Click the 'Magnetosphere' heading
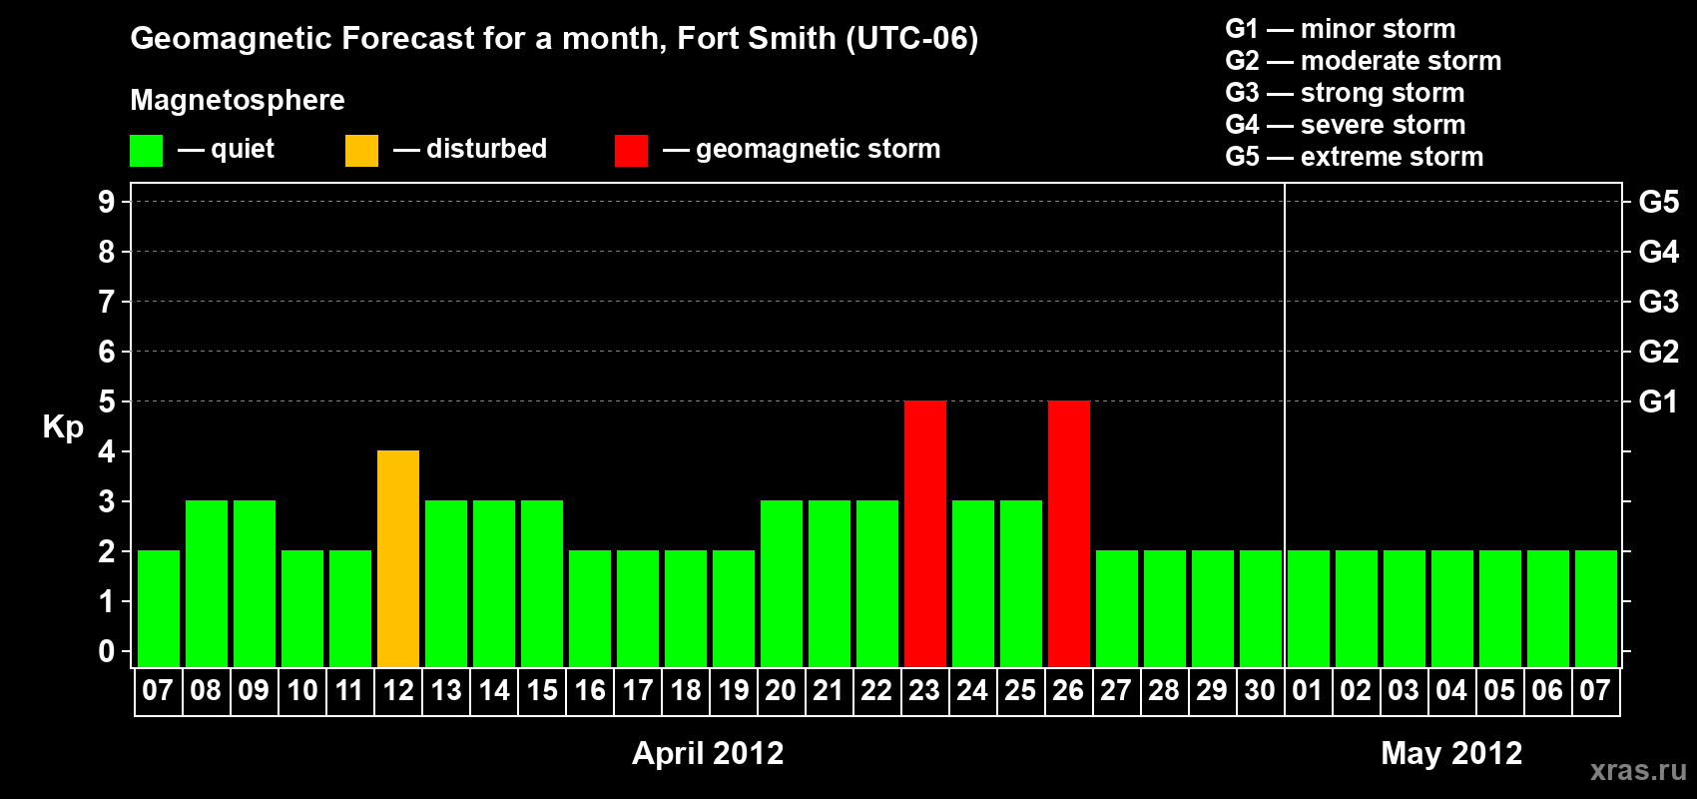1697x799 pixels. [238, 101]
